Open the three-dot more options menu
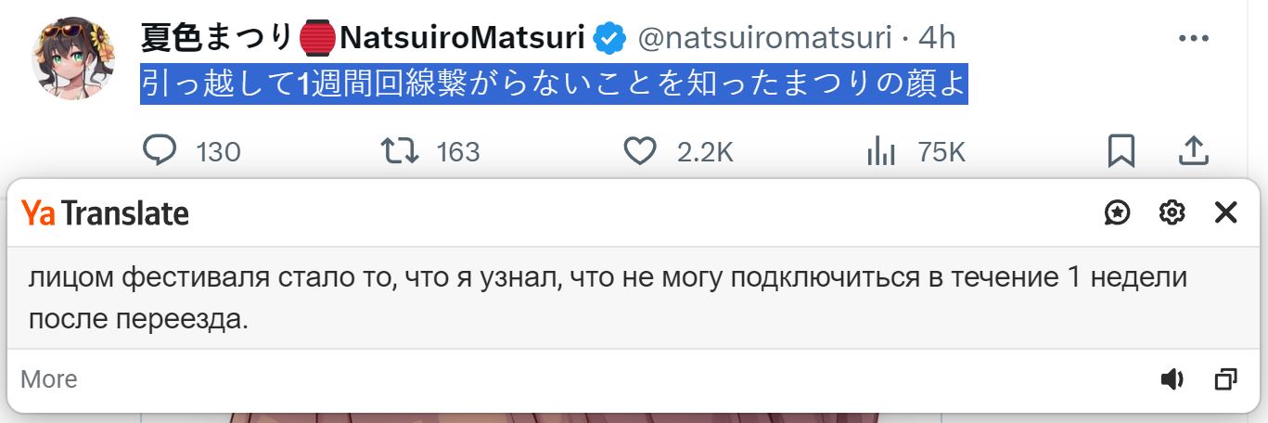 1193,39
